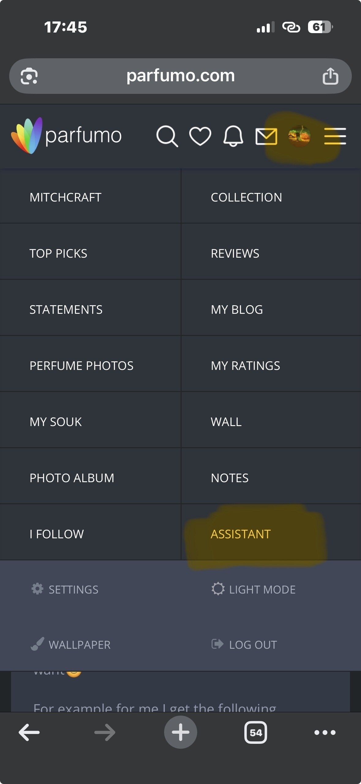This screenshot has height=784, width=361.
Task: Open notifications bell icon
Action: 233,136
